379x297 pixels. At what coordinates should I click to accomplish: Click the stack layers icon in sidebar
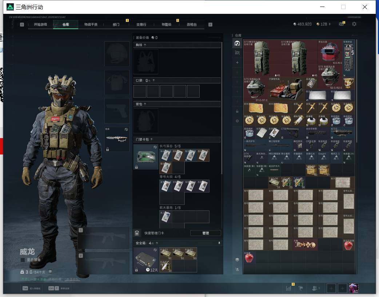(x=237, y=260)
